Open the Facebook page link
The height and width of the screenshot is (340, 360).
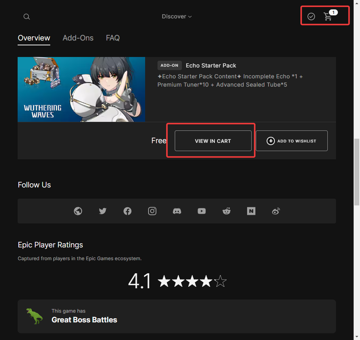(x=127, y=211)
